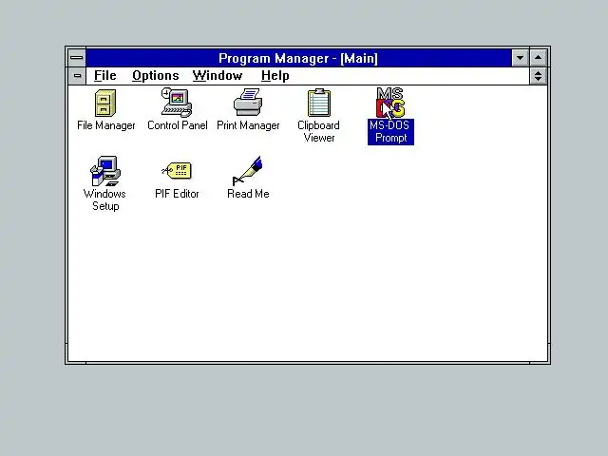Click the "Windows Setup" label text

click(105, 199)
